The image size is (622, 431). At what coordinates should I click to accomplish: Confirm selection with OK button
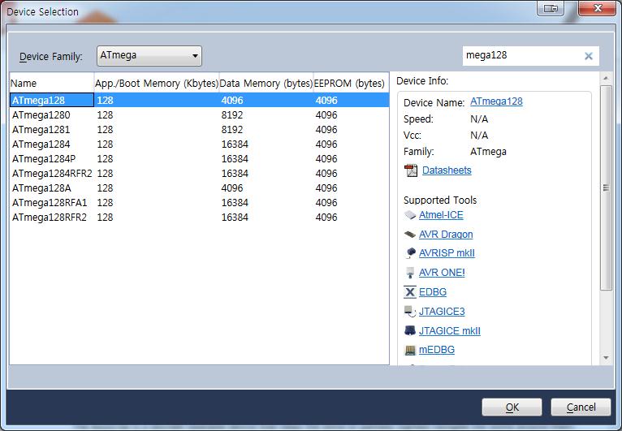click(512, 407)
